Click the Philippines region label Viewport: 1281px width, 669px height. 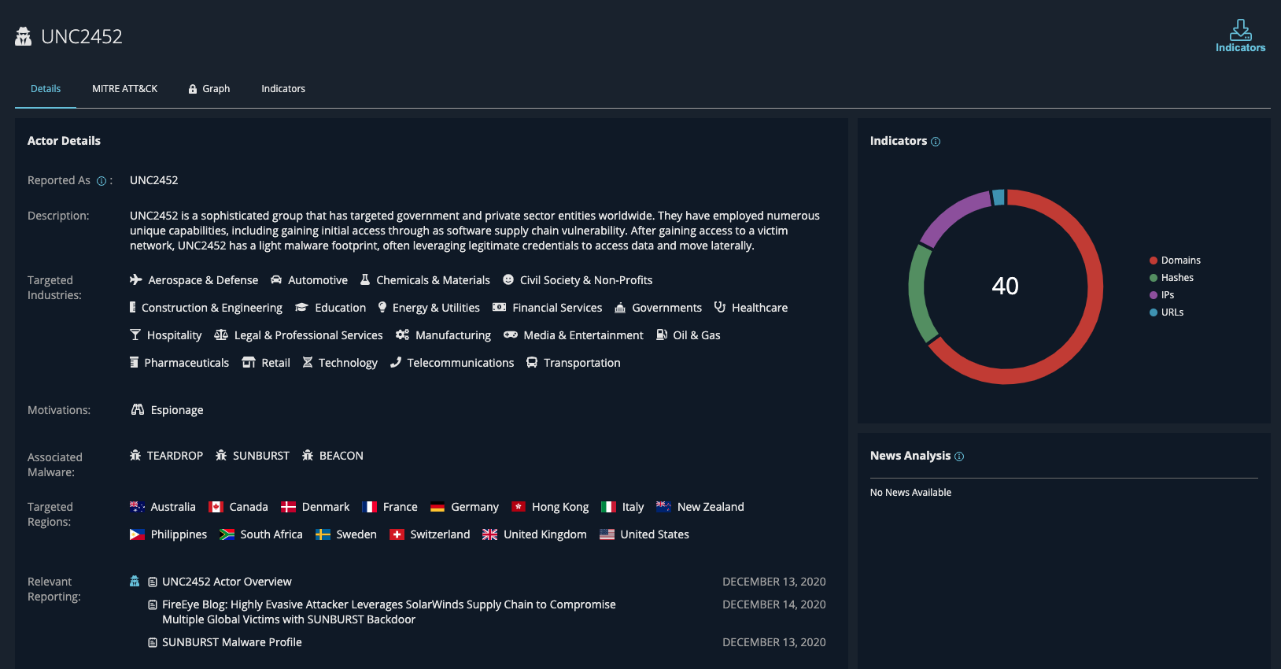tap(179, 534)
